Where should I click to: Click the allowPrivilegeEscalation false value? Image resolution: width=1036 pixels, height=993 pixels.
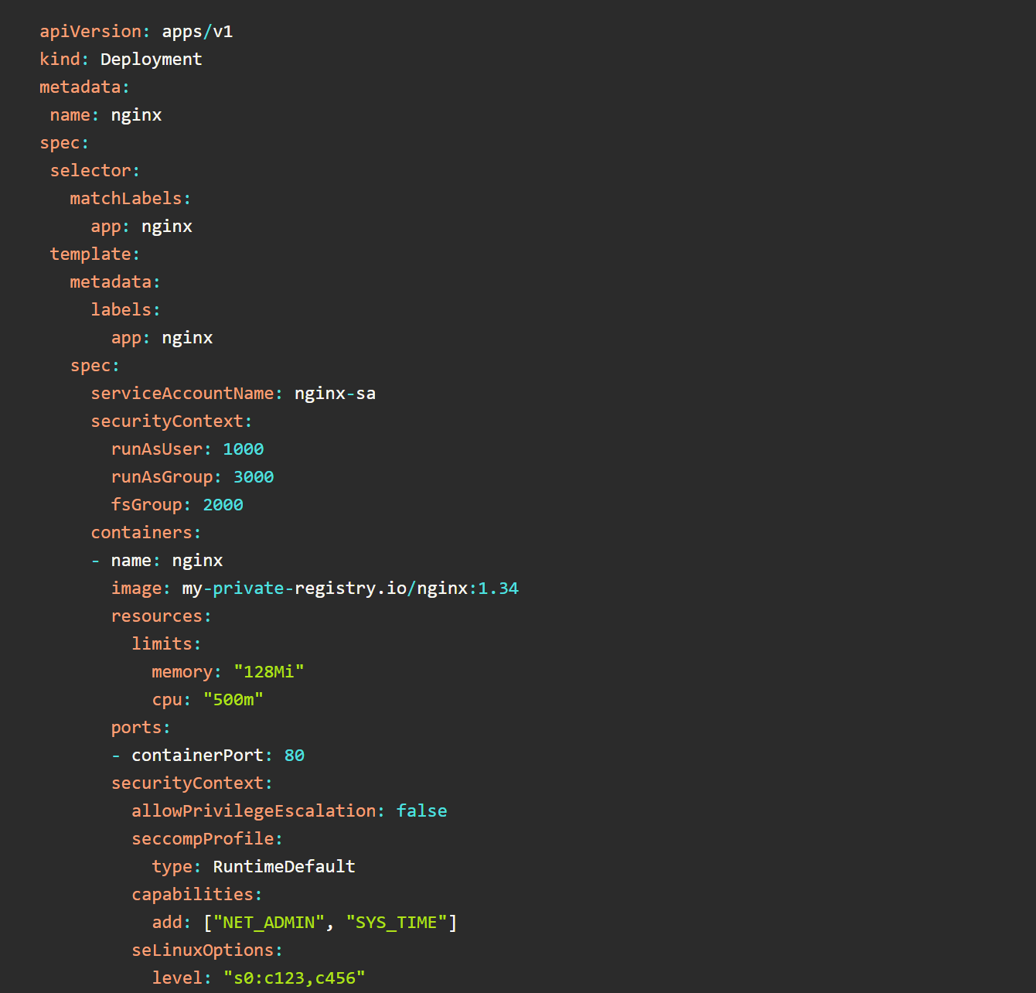point(421,811)
